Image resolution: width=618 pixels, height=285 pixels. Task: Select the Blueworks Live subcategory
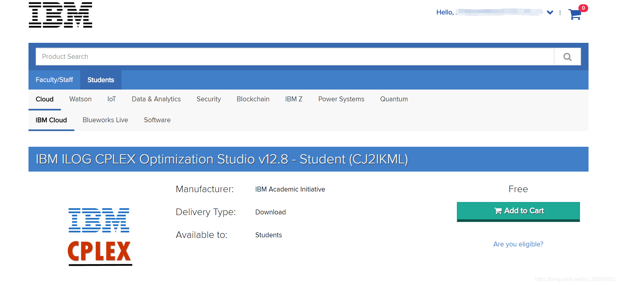tap(105, 120)
